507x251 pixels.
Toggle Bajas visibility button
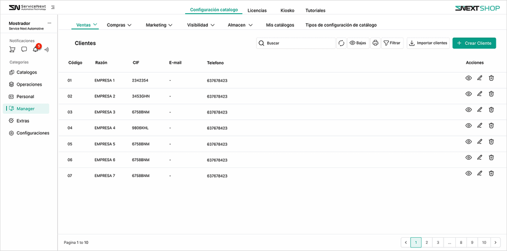pyautogui.click(x=358, y=43)
